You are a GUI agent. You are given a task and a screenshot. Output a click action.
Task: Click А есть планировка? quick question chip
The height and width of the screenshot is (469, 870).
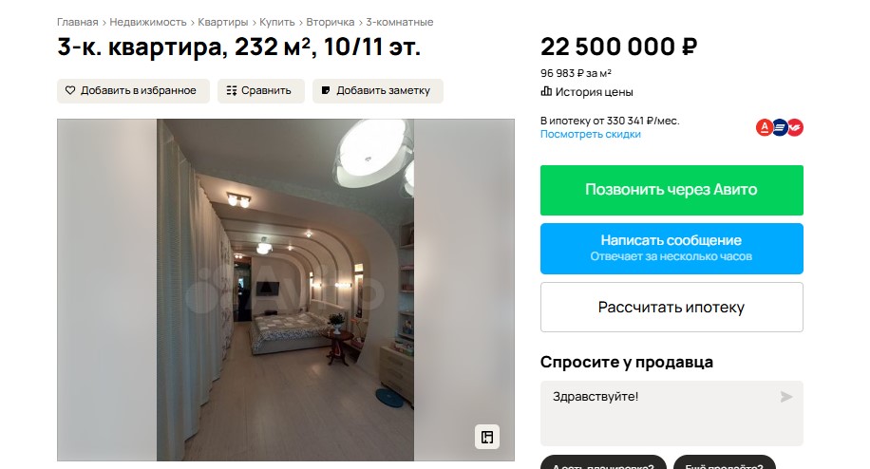click(x=603, y=462)
